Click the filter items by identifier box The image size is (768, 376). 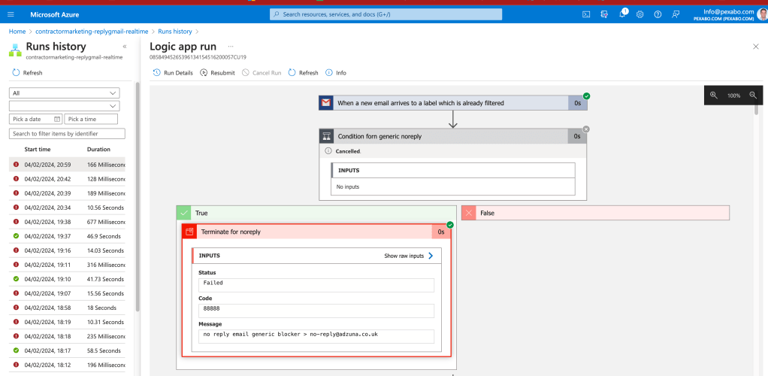pyautogui.click(x=67, y=133)
